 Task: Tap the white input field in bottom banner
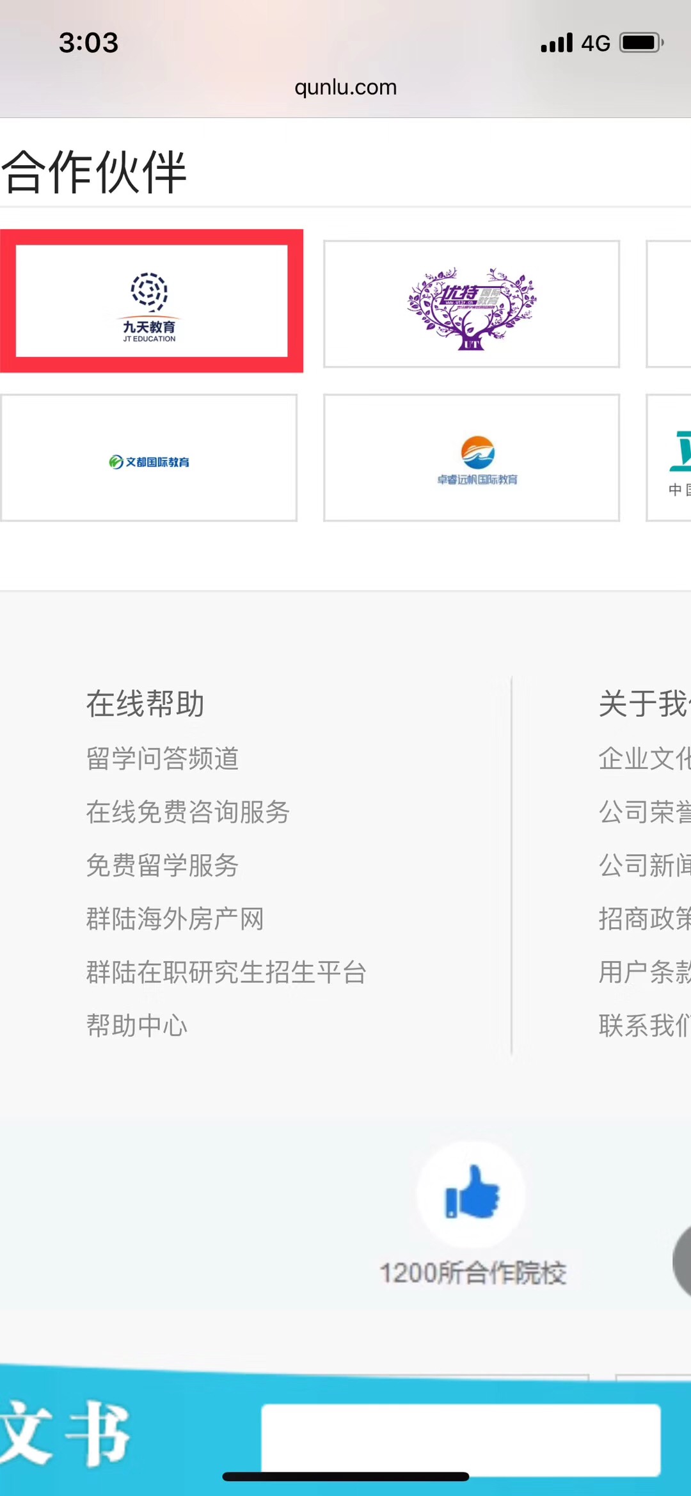(x=461, y=1440)
